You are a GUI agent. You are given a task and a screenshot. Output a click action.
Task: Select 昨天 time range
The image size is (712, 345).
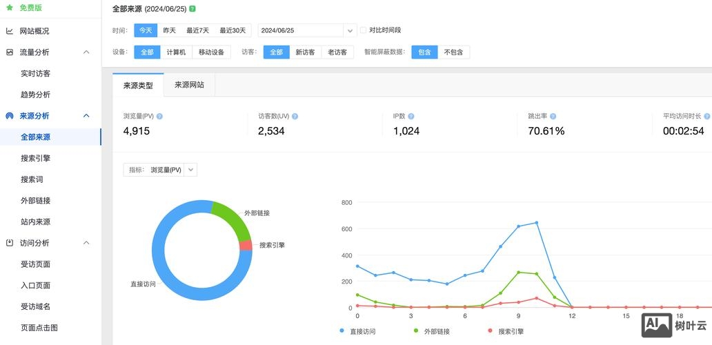click(169, 30)
